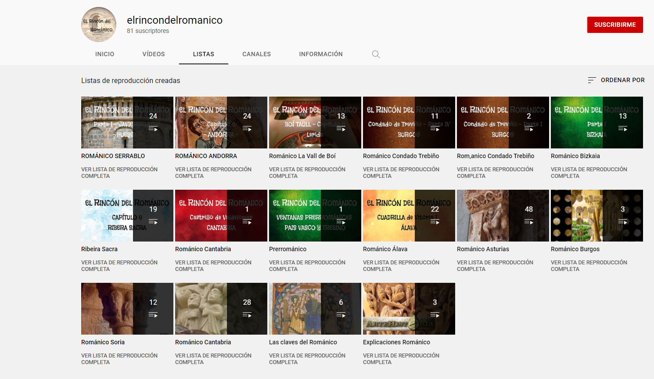Open the Prerrománico playlist thumbnail

coord(315,216)
